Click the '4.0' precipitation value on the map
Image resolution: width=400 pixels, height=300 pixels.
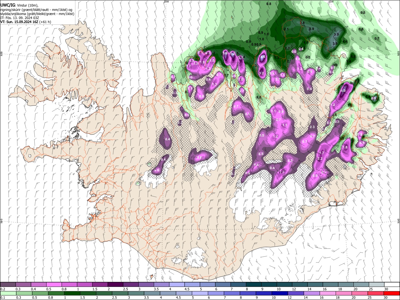(x=343, y=91)
